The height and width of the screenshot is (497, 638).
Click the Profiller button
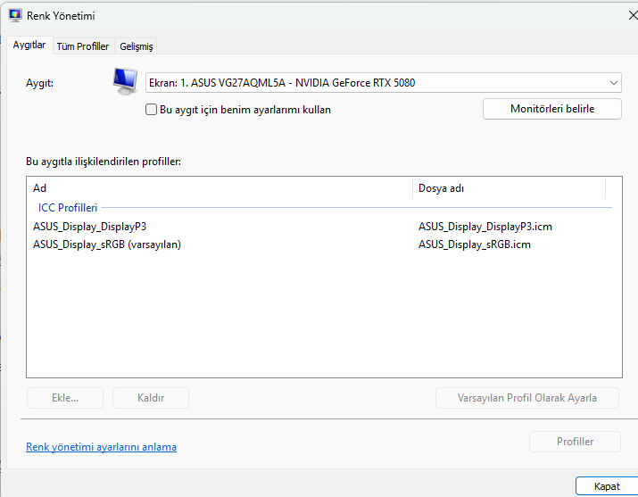tap(575, 442)
